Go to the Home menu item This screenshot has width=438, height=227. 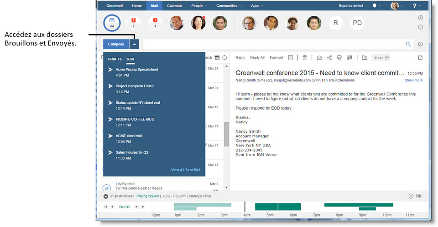[136, 5]
